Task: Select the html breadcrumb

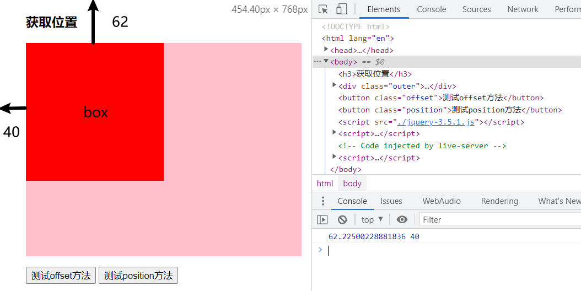Action: click(x=325, y=184)
